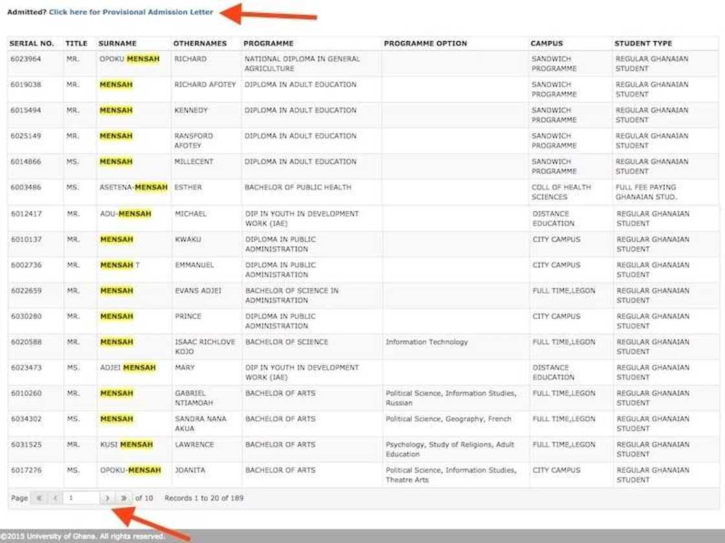Click Kusi Mensah surname cell
This screenshot has width=725, height=543.
point(126,445)
